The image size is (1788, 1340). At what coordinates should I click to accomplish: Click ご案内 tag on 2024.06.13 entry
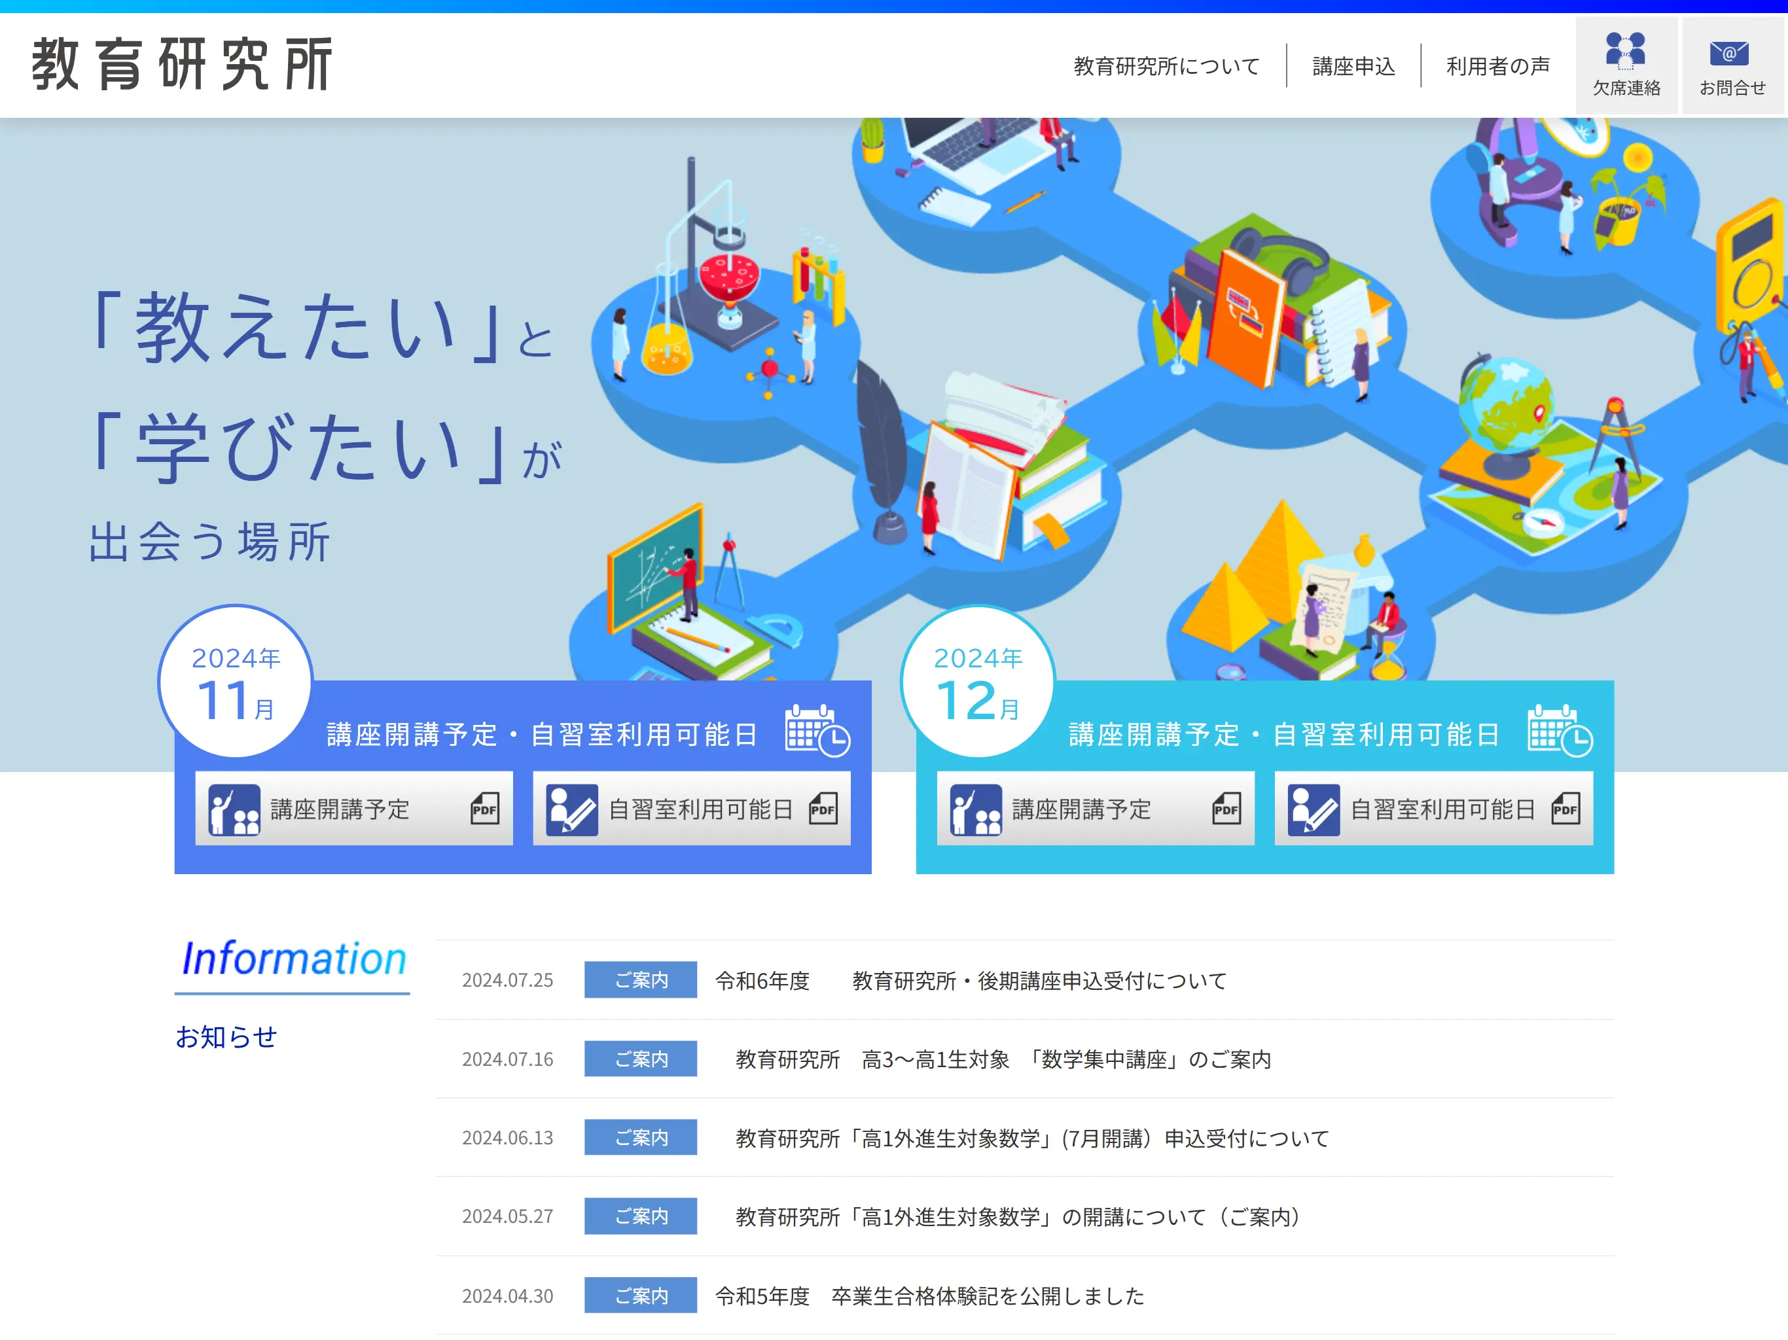pyautogui.click(x=640, y=1137)
